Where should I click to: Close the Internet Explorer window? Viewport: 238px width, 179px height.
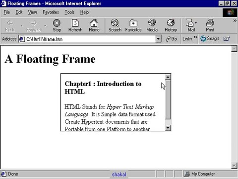tap(234, 3)
